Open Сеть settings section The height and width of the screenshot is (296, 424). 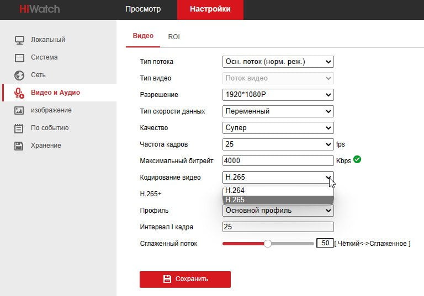point(38,75)
